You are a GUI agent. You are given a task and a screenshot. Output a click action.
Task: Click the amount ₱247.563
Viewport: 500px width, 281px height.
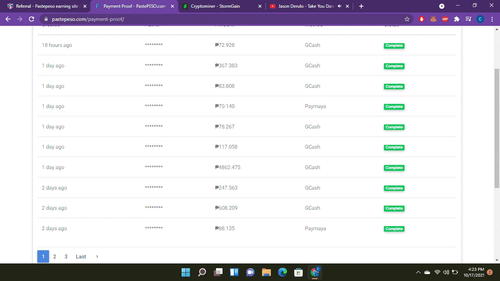click(226, 188)
